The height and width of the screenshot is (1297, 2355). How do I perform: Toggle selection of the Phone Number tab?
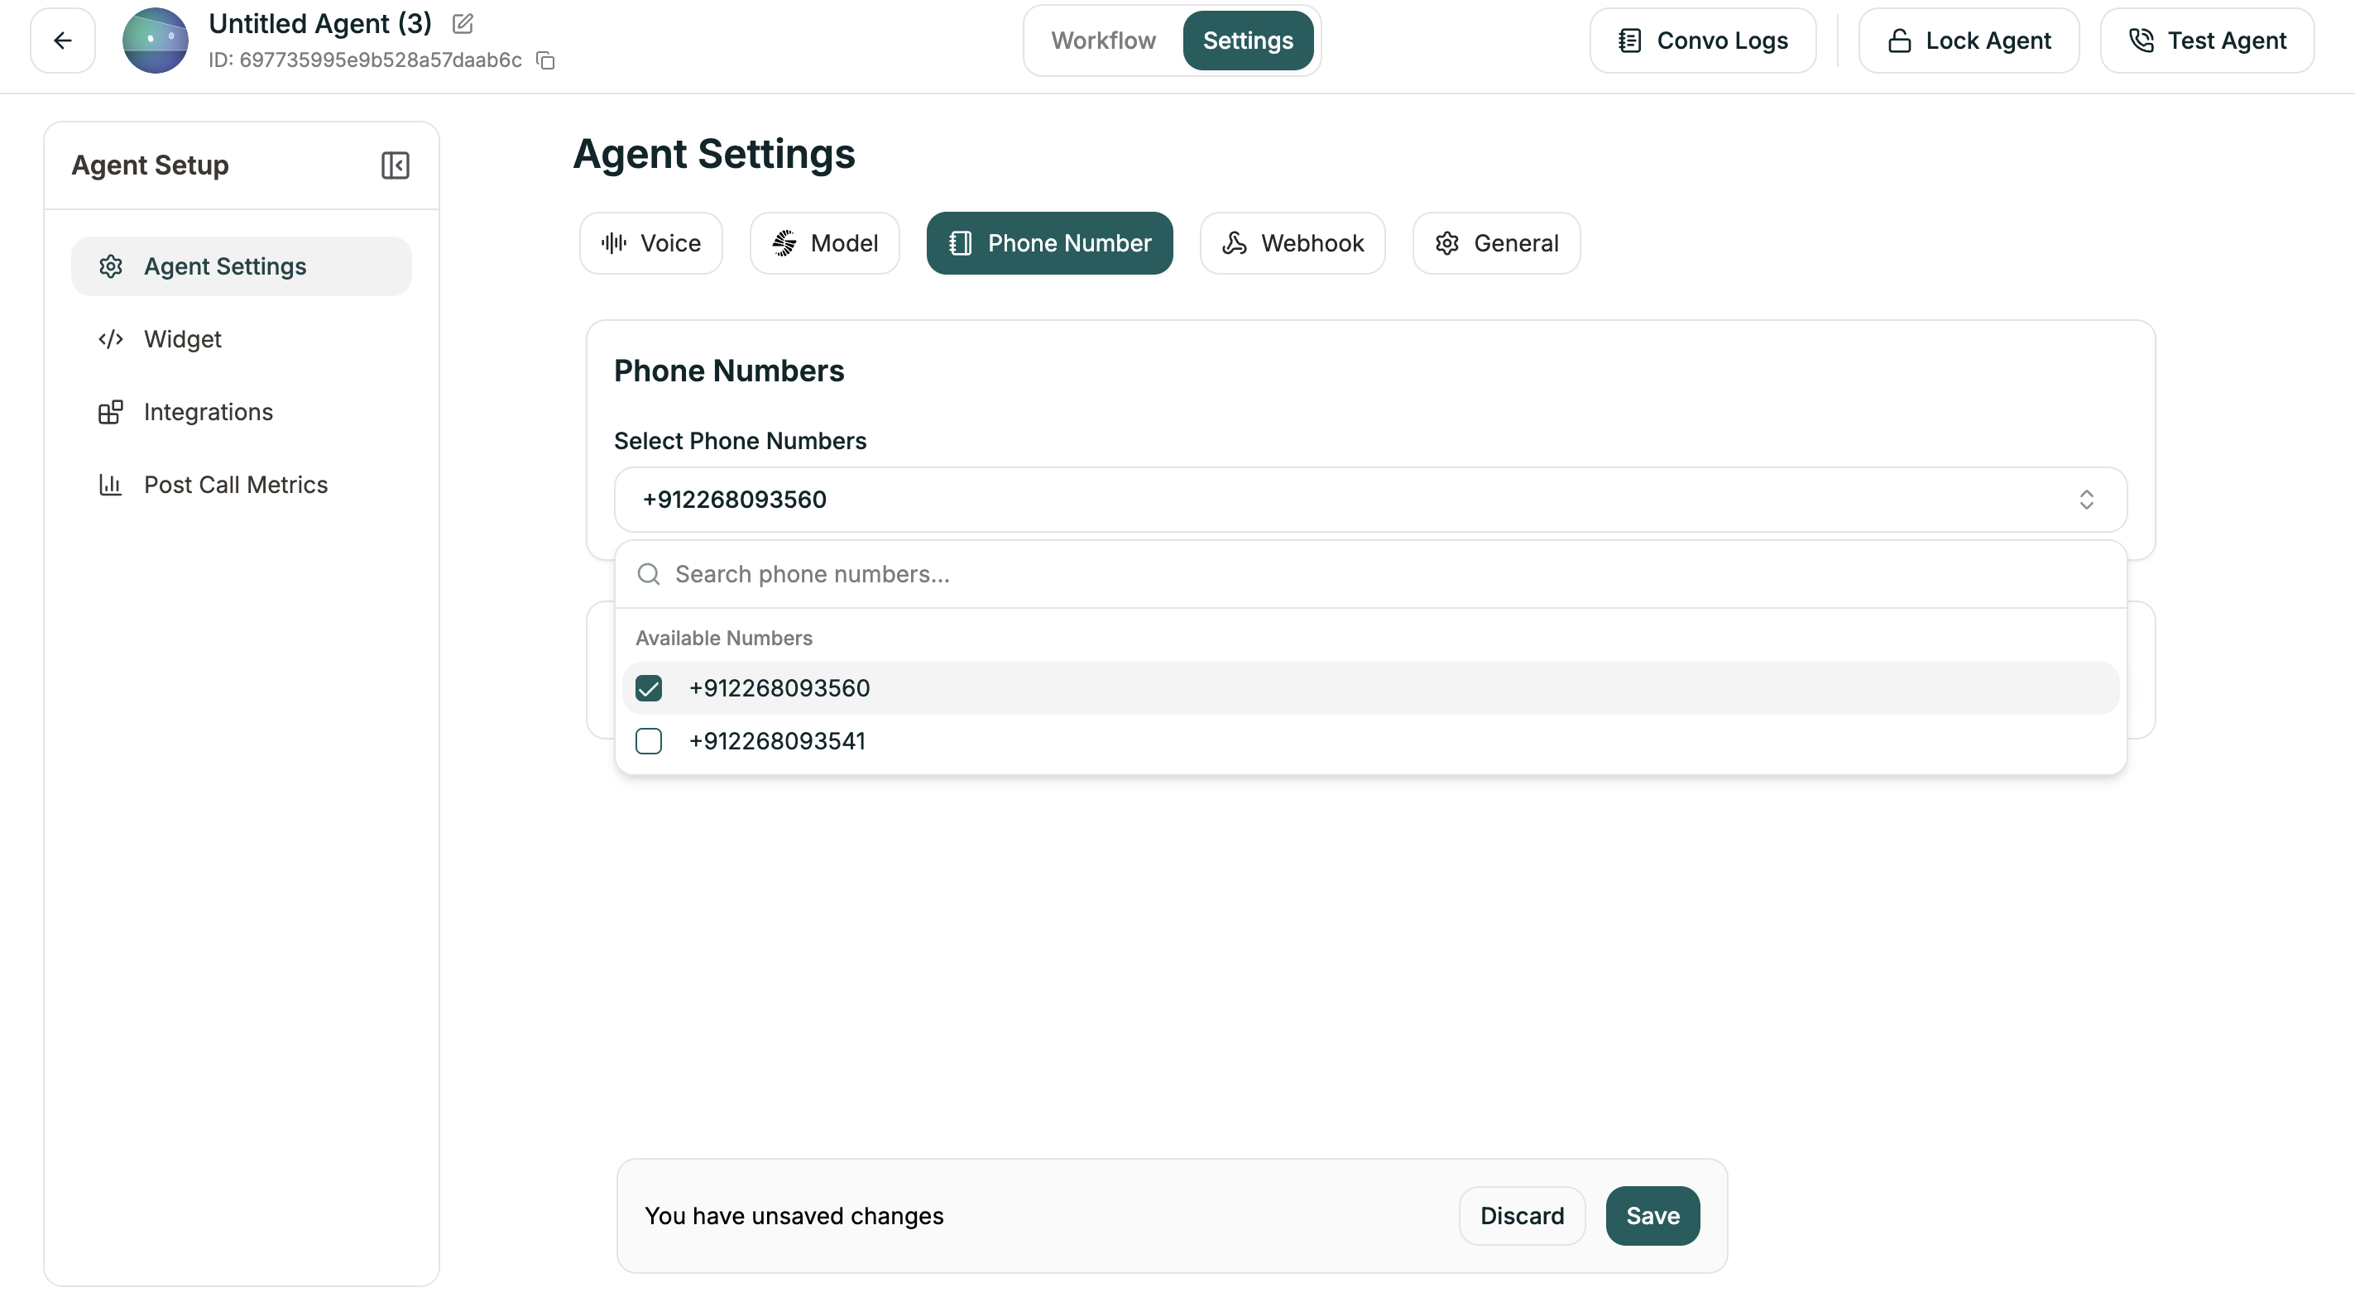pyautogui.click(x=1048, y=242)
